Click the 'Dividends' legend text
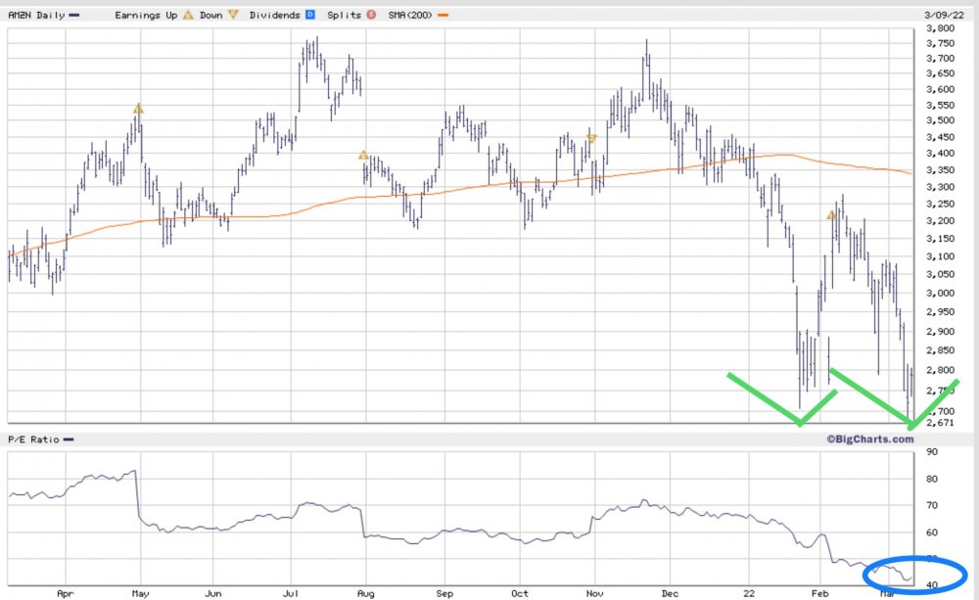The image size is (979, 600). (275, 15)
